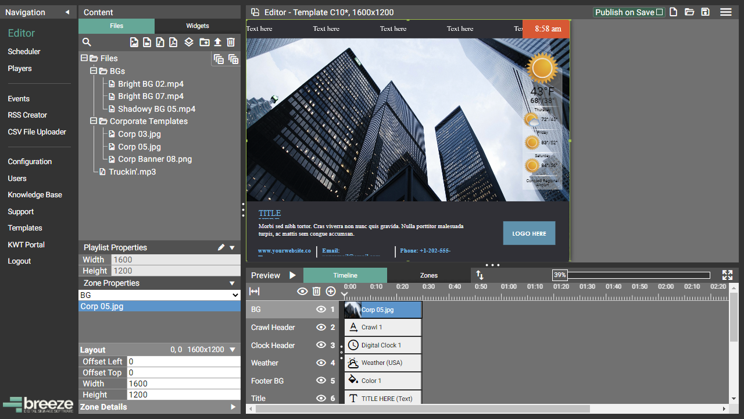The image size is (744, 419).
Task: Fit editor to screen with expand icon
Action: click(x=727, y=275)
